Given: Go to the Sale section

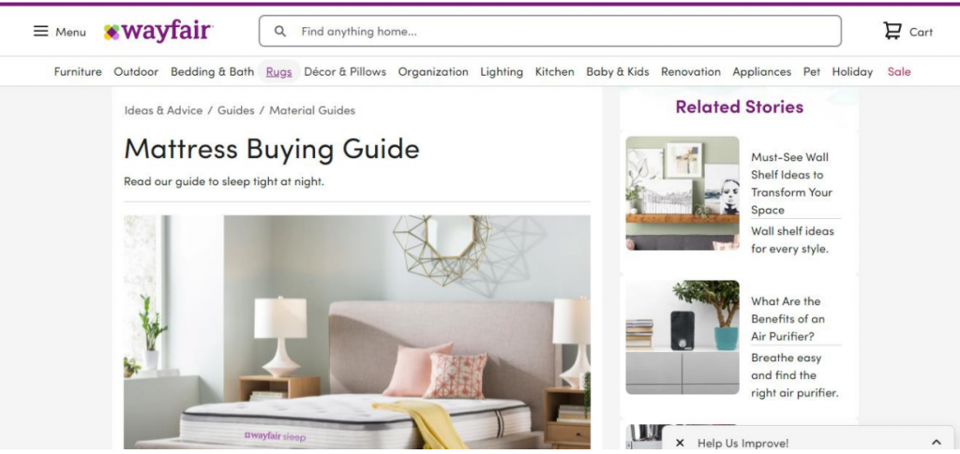Looking at the screenshot, I should click(x=899, y=71).
